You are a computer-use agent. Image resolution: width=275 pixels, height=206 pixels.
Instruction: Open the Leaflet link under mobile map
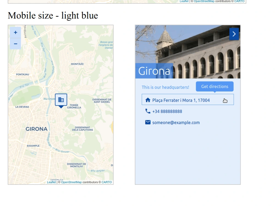click(51, 182)
